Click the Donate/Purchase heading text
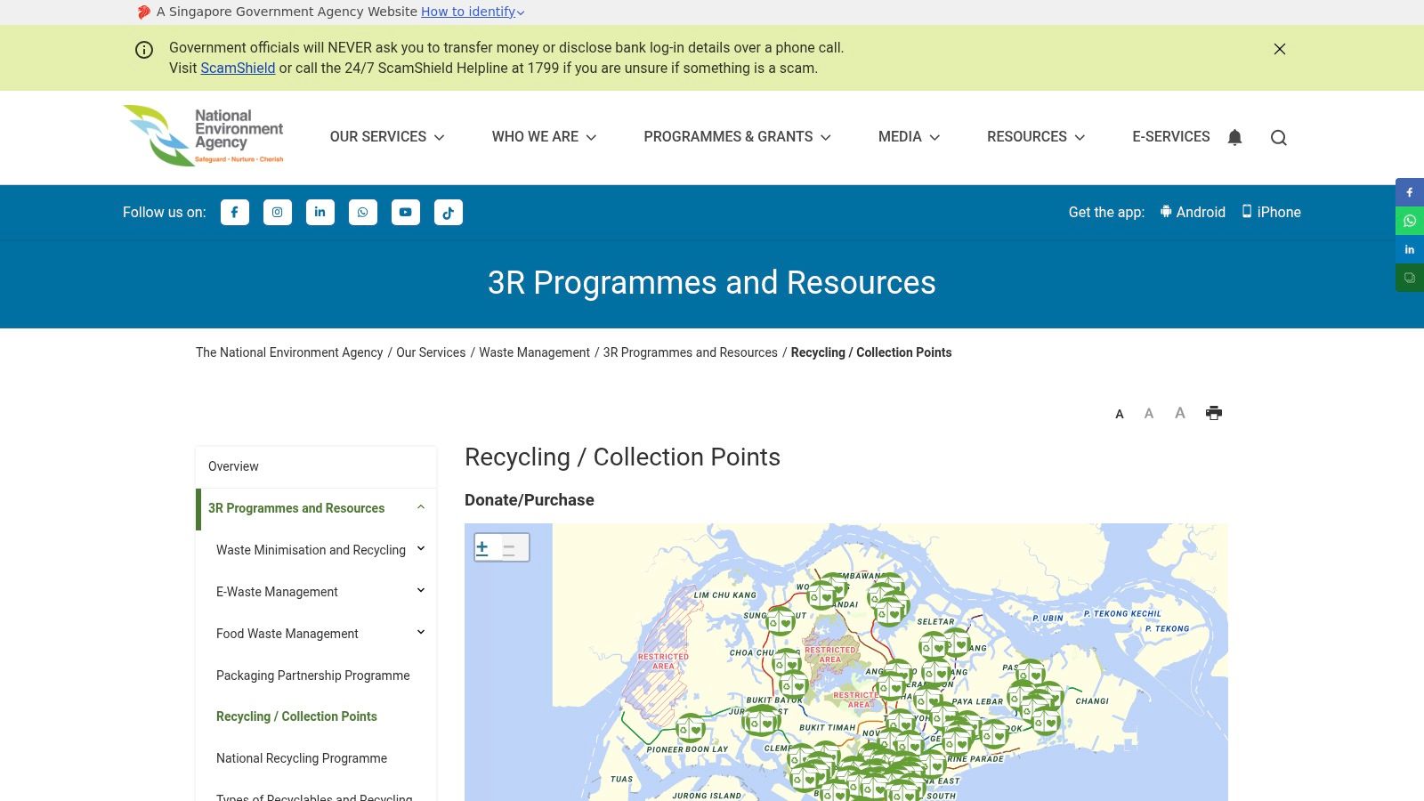The image size is (1424, 801). coord(530,500)
